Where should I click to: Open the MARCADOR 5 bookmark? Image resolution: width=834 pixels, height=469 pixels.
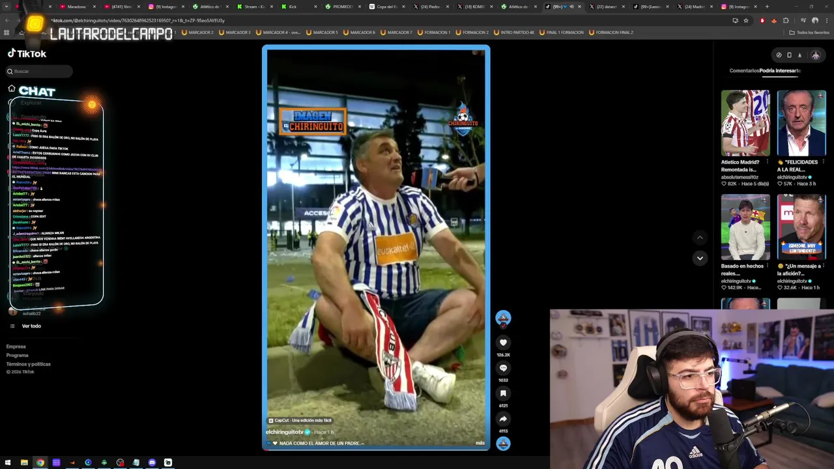point(322,32)
